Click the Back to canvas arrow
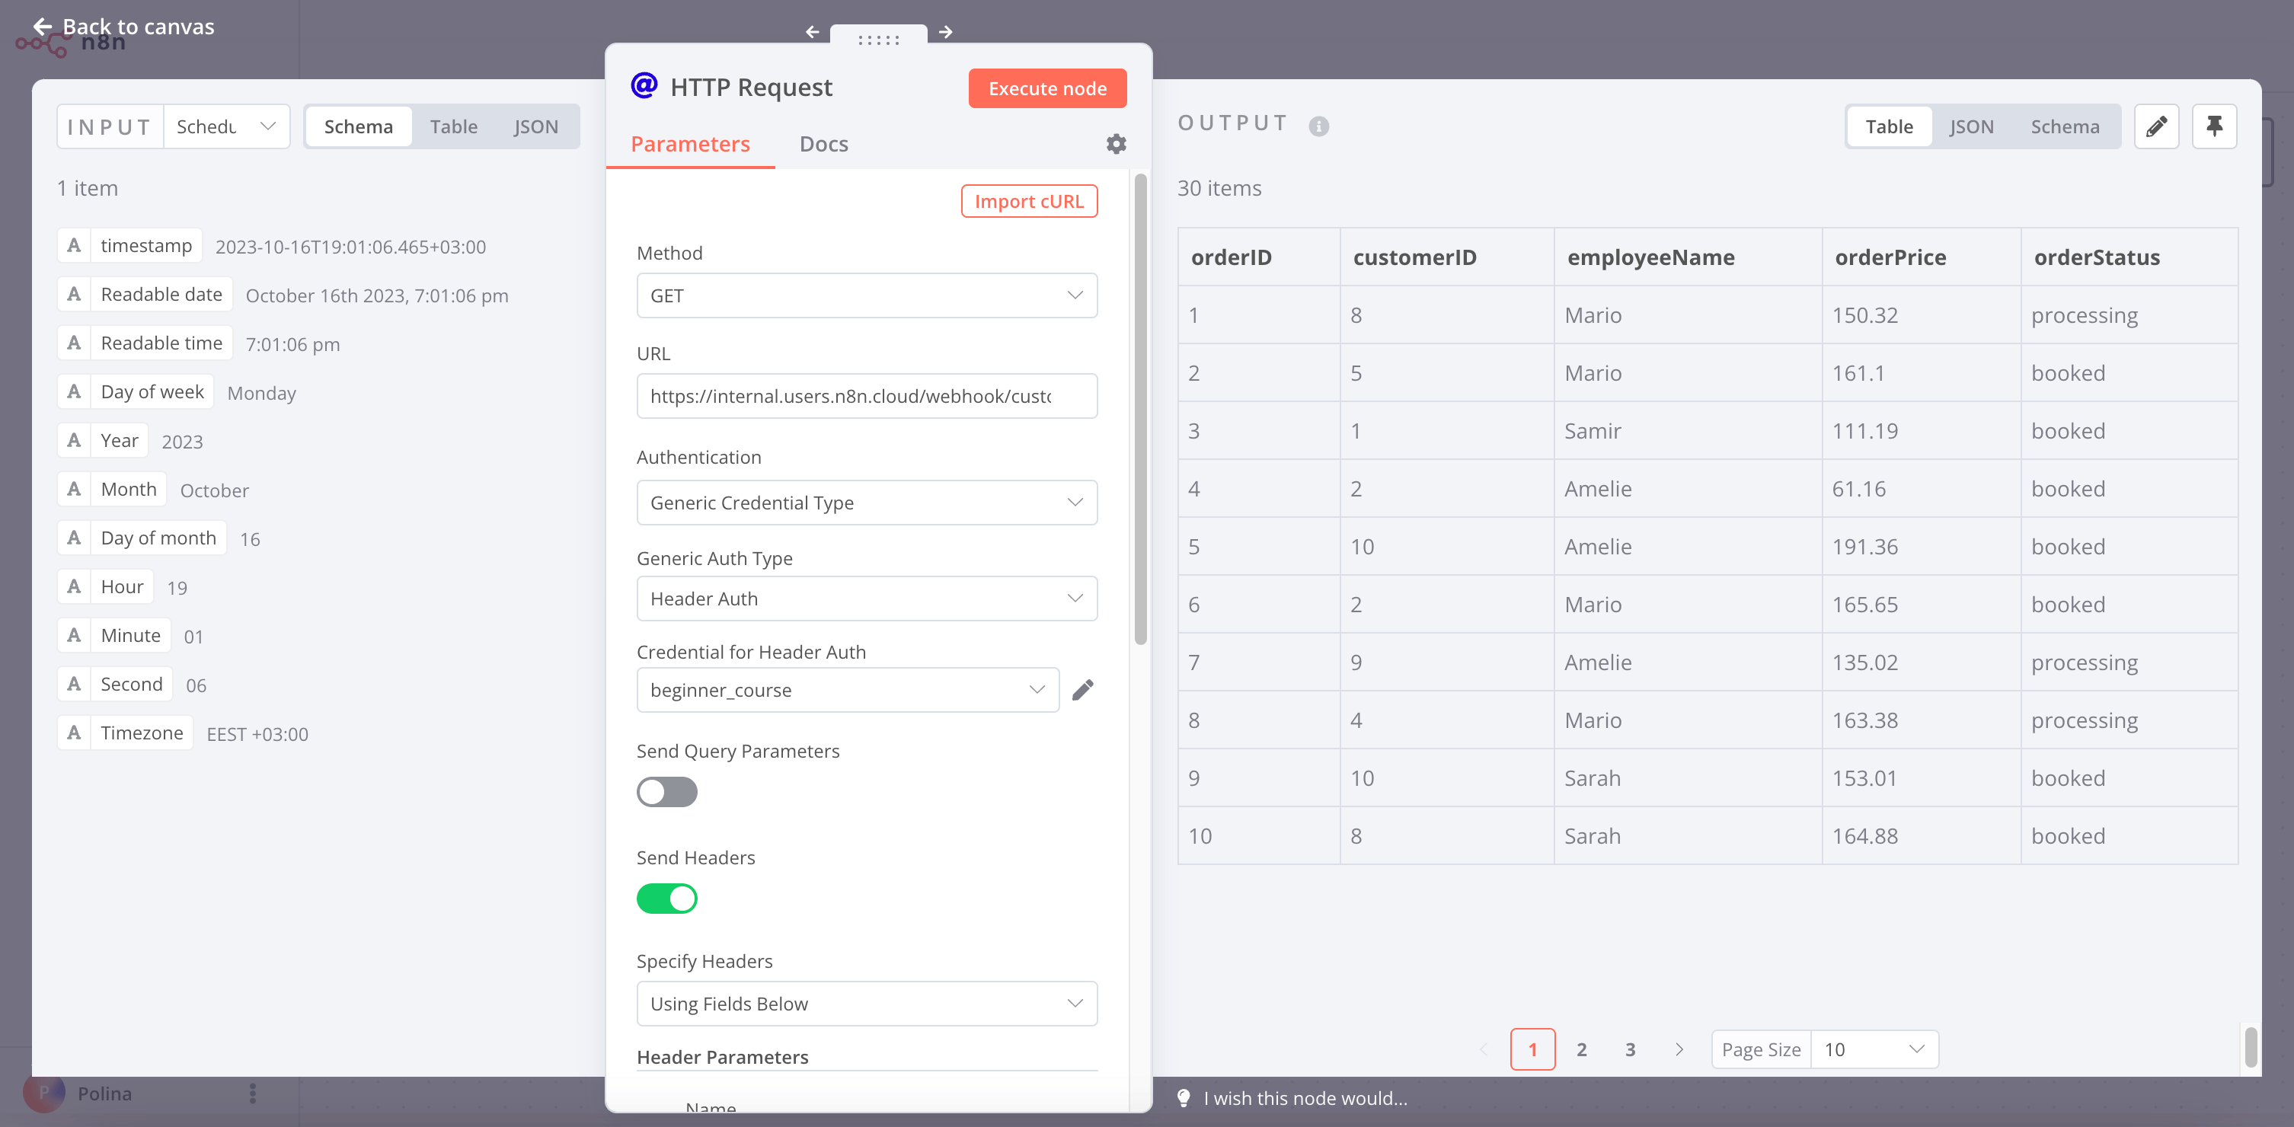Viewport: 2294px width, 1127px height. click(42, 27)
